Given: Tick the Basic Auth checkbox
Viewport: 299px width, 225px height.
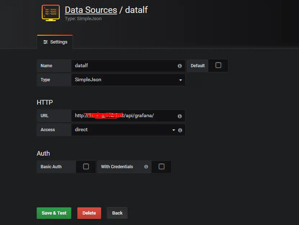Looking at the screenshot, I should pos(86,166).
